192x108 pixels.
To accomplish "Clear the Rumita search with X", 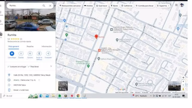I will coord(50,6).
